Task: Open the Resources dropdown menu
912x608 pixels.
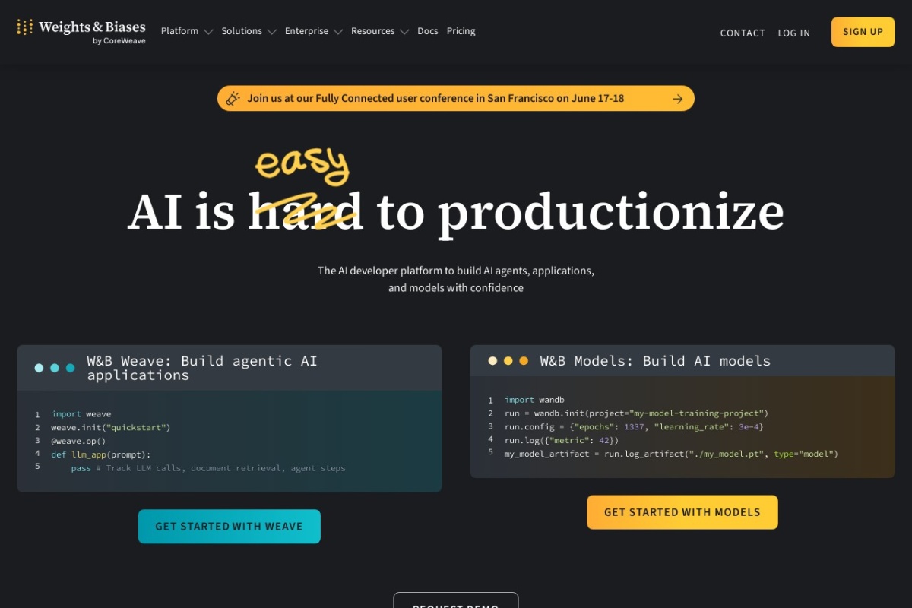Action: point(379,31)
